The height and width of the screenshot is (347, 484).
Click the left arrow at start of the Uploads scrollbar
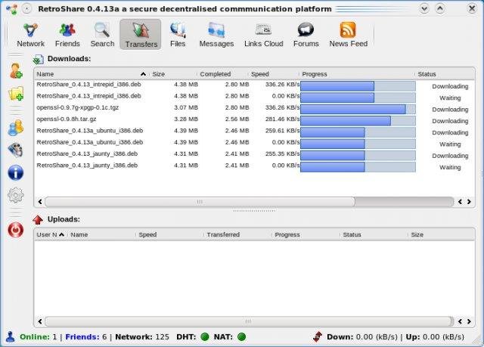40,321
